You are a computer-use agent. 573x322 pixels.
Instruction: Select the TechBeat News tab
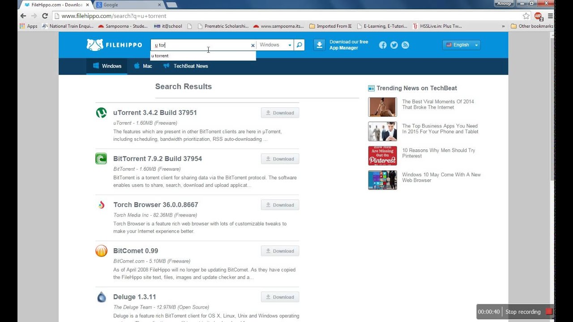(x=185, y=66)
